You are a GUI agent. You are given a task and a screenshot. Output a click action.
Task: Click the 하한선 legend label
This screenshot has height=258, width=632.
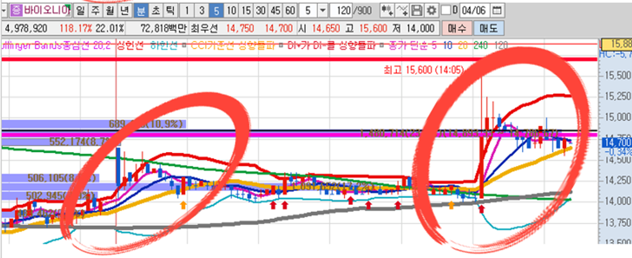coord(163,45)
